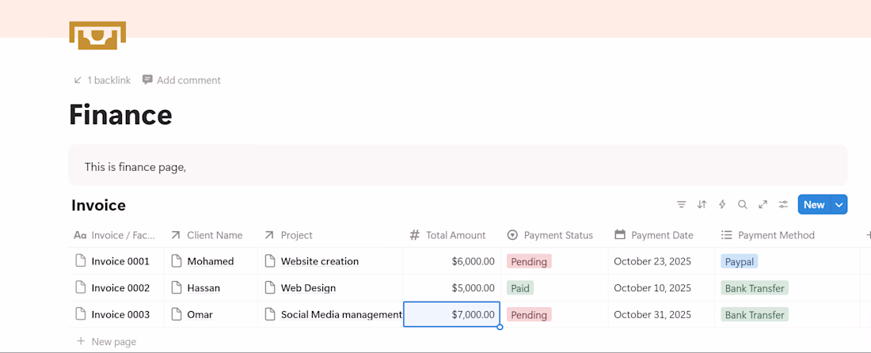This screenshot has width=871, height=353.
Task: Click the lightning bolt automations icon
Action: [x=722, y=204]
